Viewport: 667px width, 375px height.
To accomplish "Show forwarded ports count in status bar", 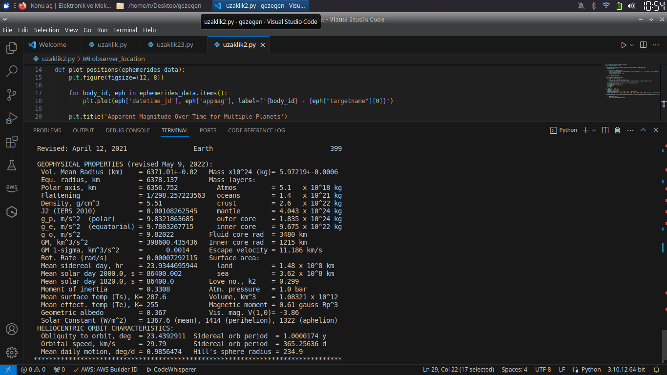I will pyautogui.click(x=59, y=370).
